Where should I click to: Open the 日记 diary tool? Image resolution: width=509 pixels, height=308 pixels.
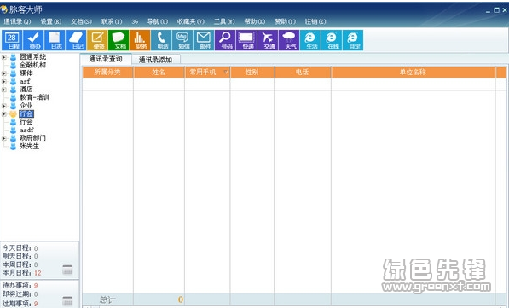(76, 40)
